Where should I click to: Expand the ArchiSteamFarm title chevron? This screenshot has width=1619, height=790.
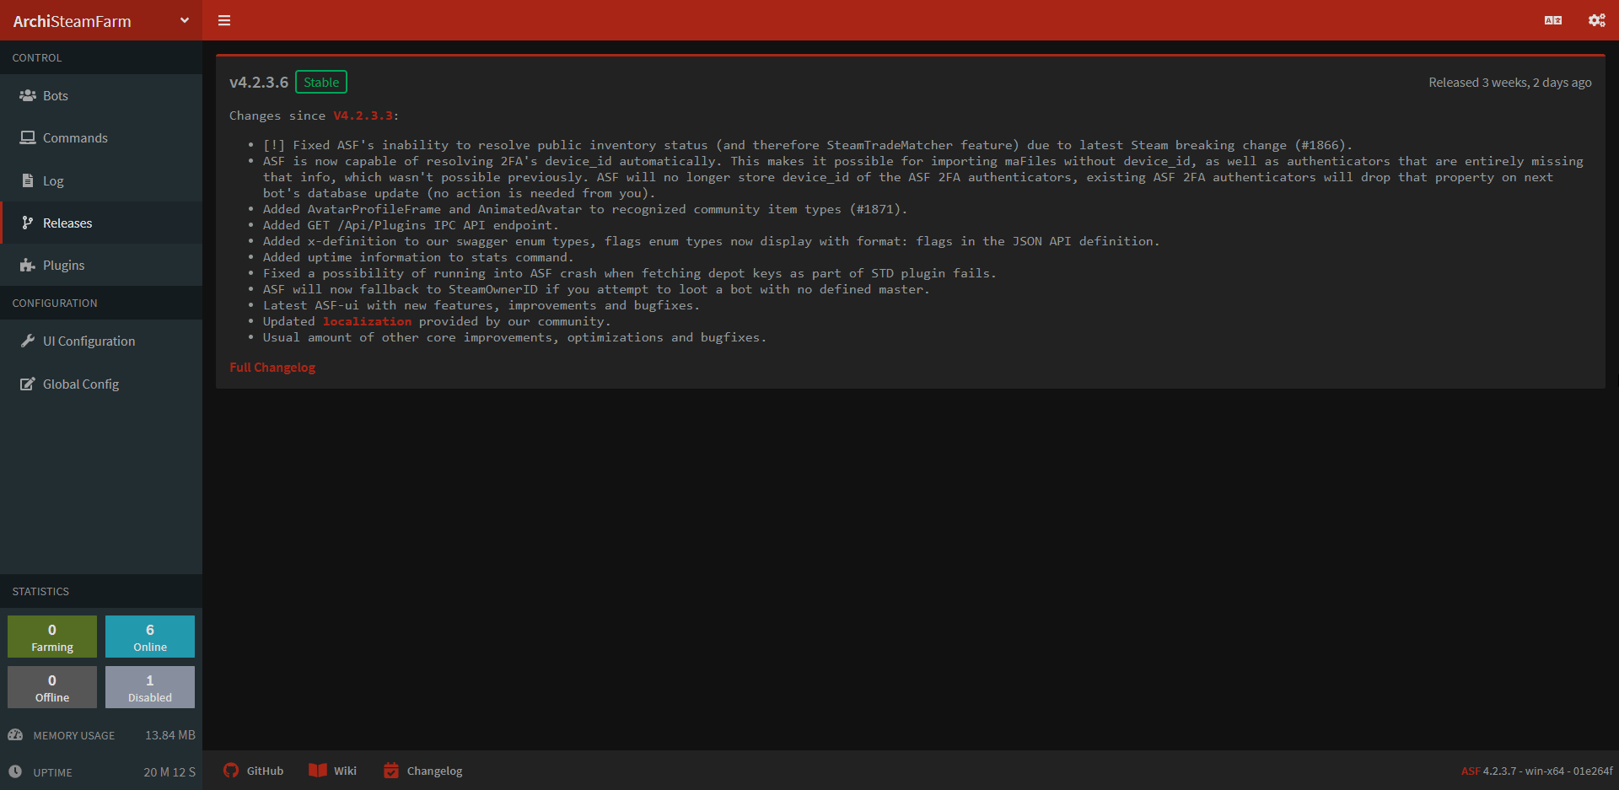pos(184,19)
